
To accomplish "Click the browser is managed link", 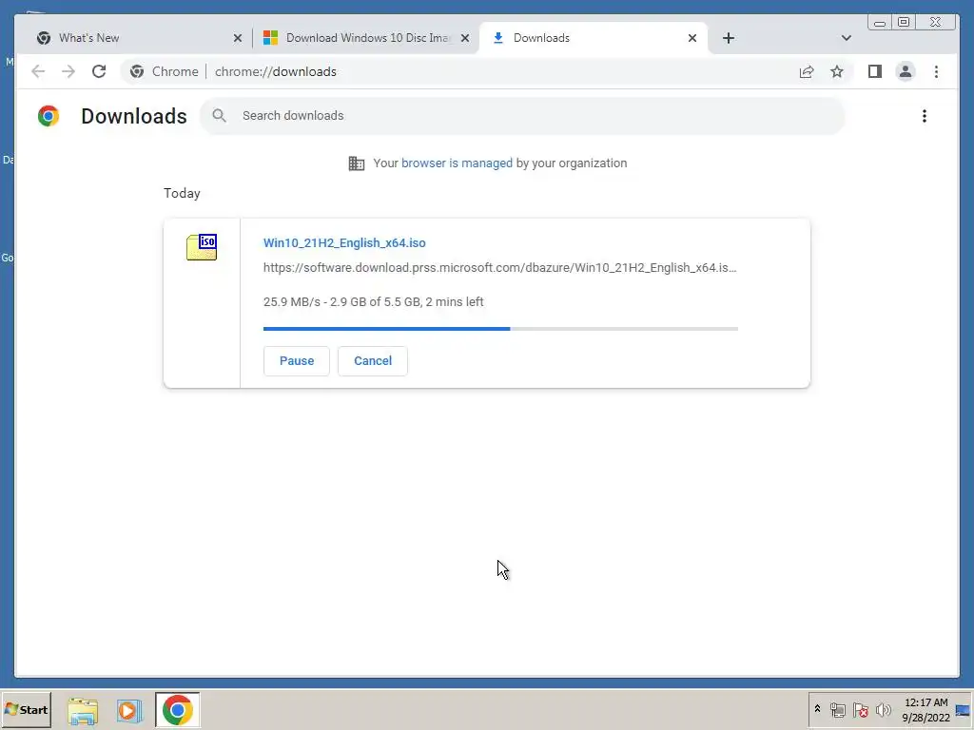I will tap(457, 163).
